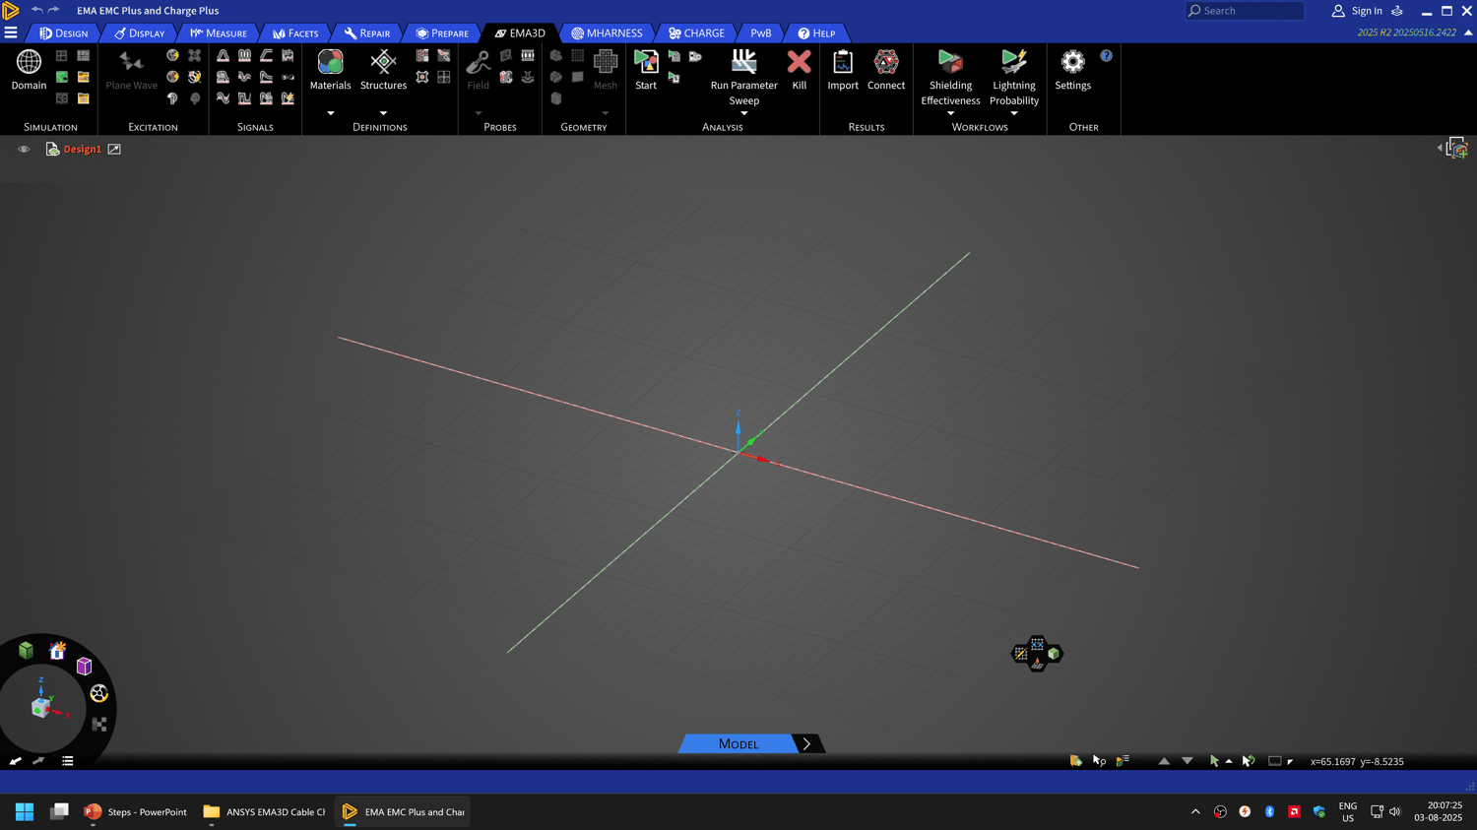Open the Domain tool in Simulation
Screen dimensions: 1477x830
(29, 70)
